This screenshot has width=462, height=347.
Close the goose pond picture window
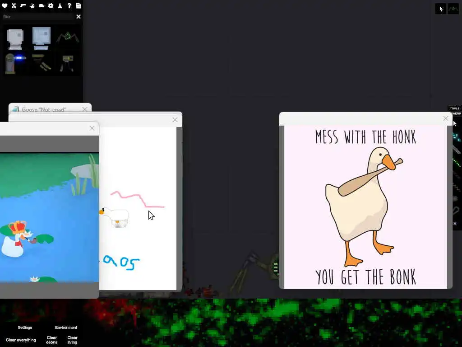point(92,128)
